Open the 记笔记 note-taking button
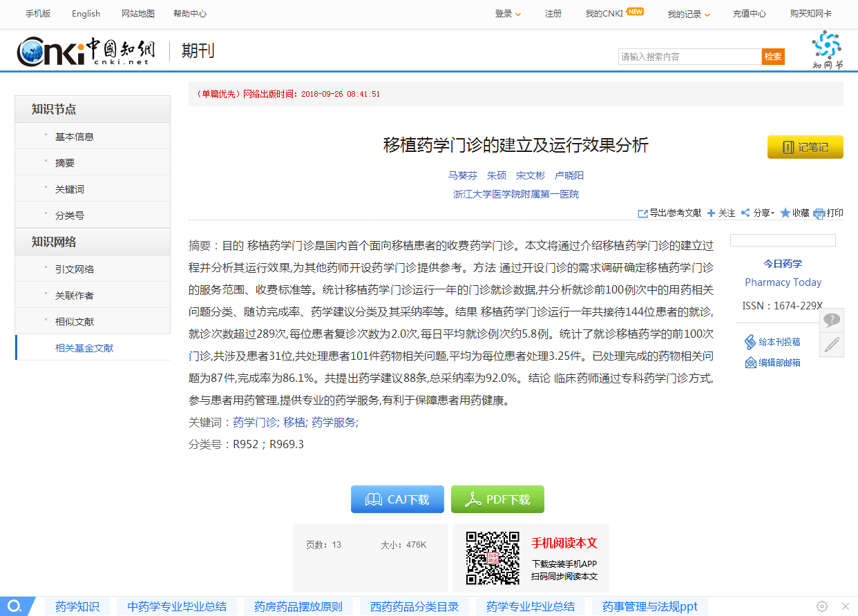This screenshot has height=616, width=858. [805, 147]
